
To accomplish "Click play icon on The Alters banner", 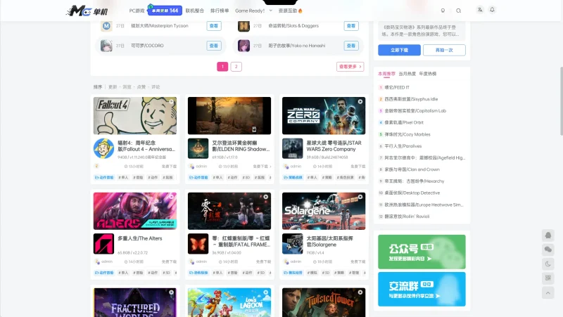I will point(171,197).
